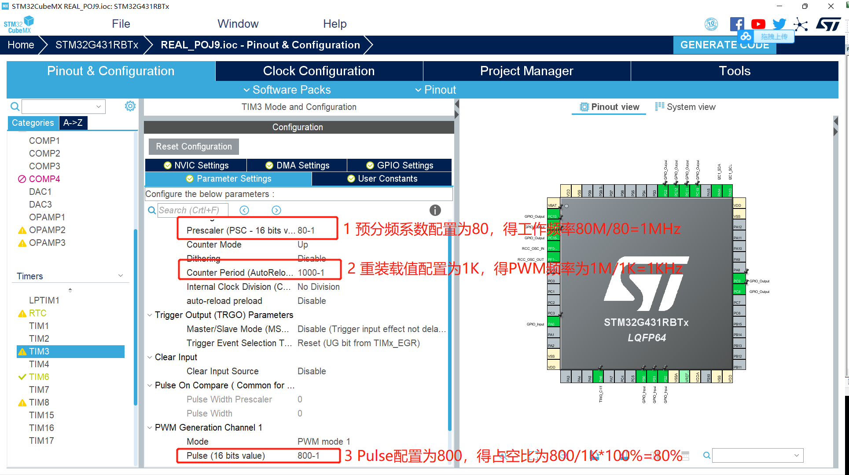Open the YouTube channel icon

[x=758, y=24]
